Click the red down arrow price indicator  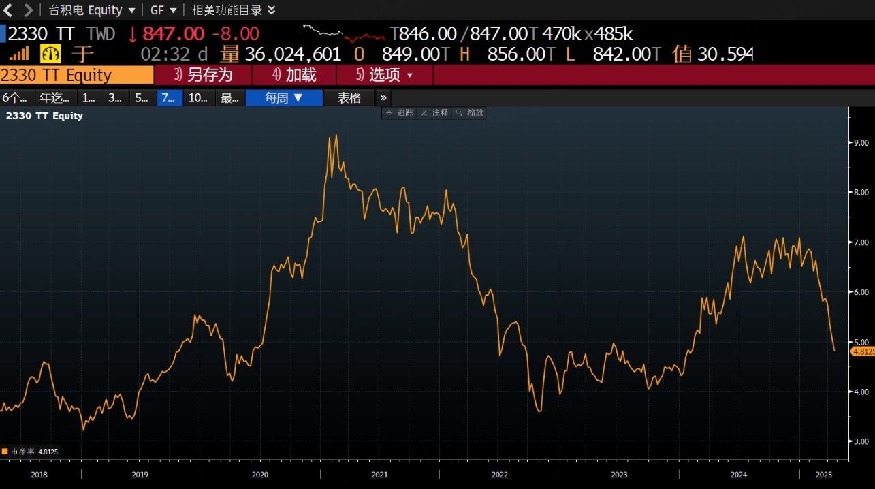pos(132,33)
